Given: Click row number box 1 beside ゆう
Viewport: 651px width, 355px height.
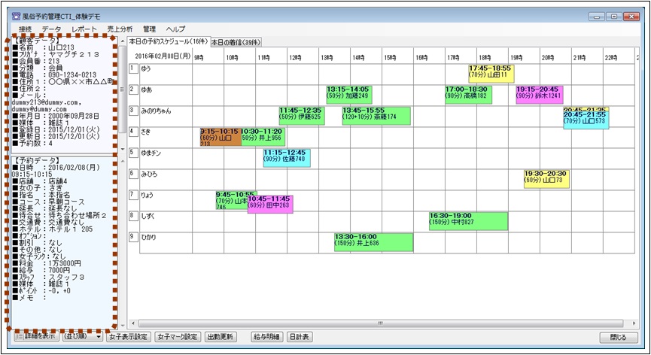Looking at the screenshot, I should point(133,68).
